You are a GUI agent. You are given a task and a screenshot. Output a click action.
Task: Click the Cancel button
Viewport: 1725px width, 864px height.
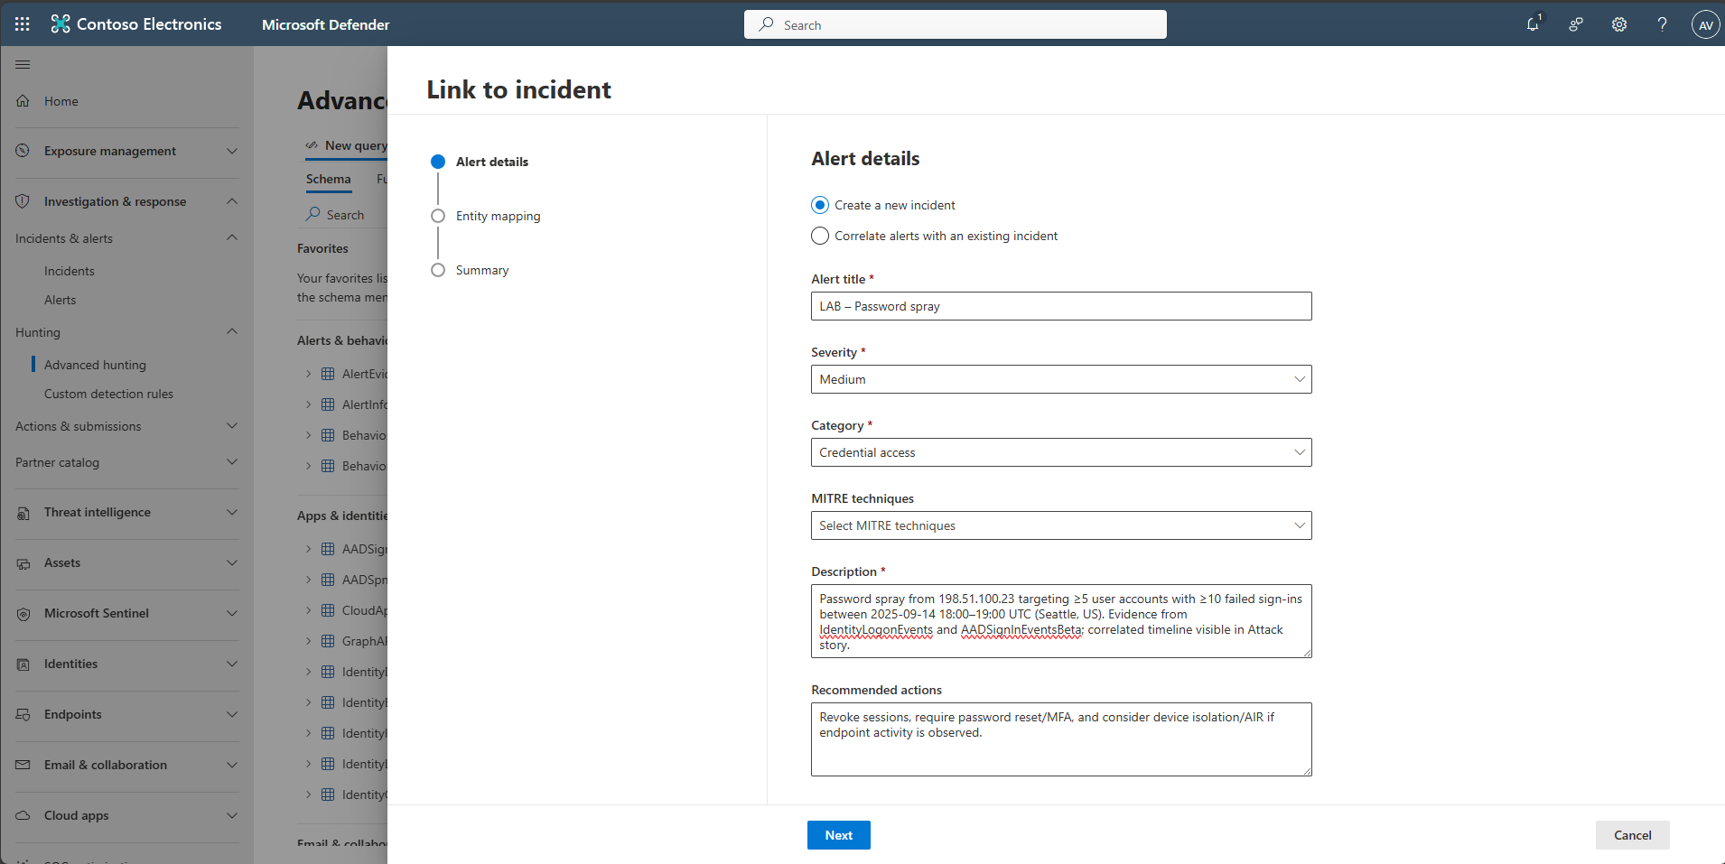(1632, 835)
